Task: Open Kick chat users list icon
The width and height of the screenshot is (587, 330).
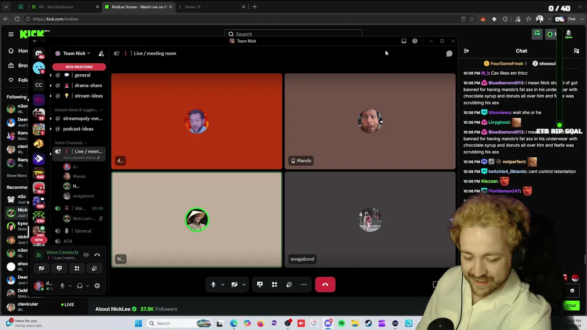Action: (x=576, y=51)
